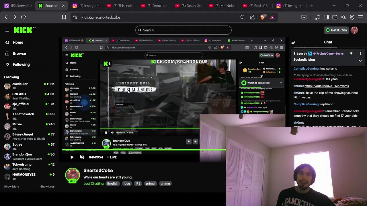Select the primal tag
This screenshot has height=206, width=367.
151,183
